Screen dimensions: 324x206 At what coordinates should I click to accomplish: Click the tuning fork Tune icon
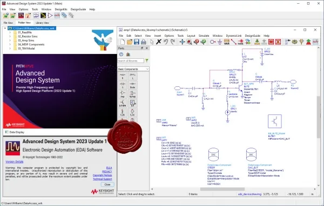(x=301, y=42)
